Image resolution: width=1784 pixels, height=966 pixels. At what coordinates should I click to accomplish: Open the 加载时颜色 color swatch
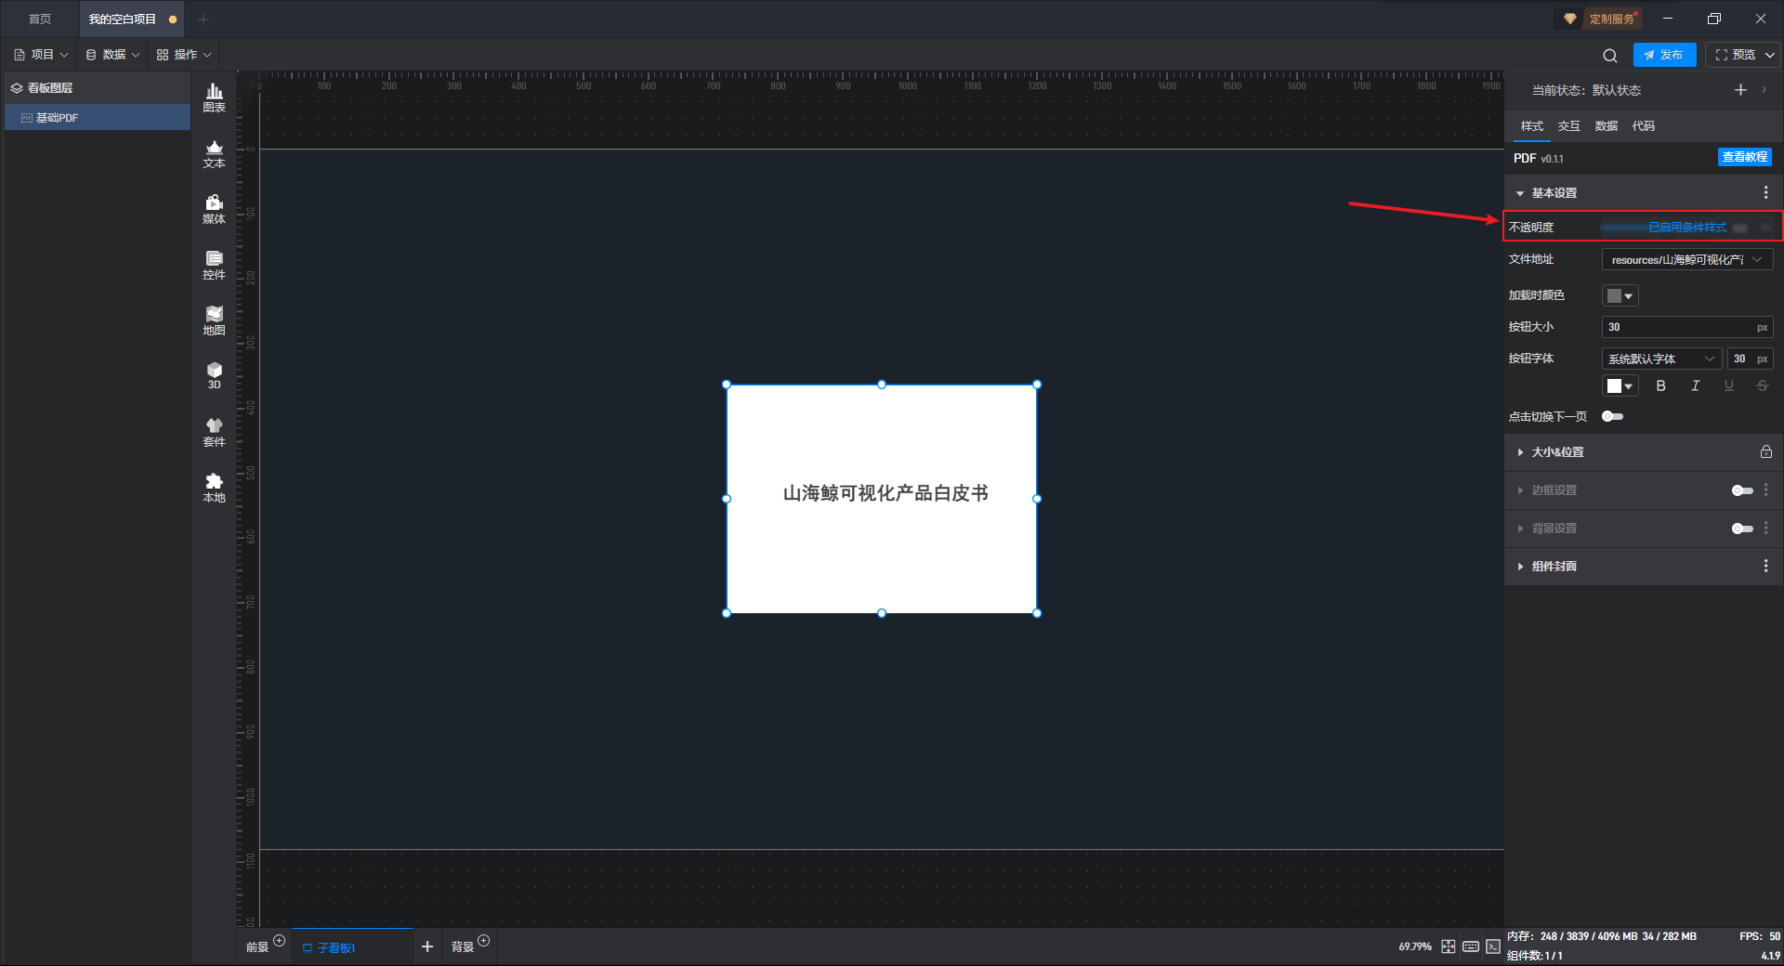pyautogui.click(x=1620, y=295)
